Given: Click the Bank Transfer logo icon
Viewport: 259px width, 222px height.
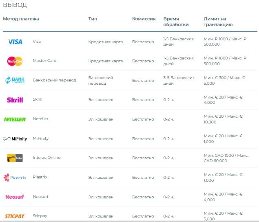Looking at the screenshot, I should 15,80.
